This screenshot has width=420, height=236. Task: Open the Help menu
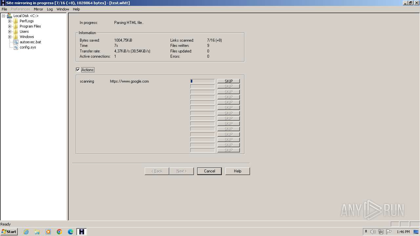pos(76,9)
